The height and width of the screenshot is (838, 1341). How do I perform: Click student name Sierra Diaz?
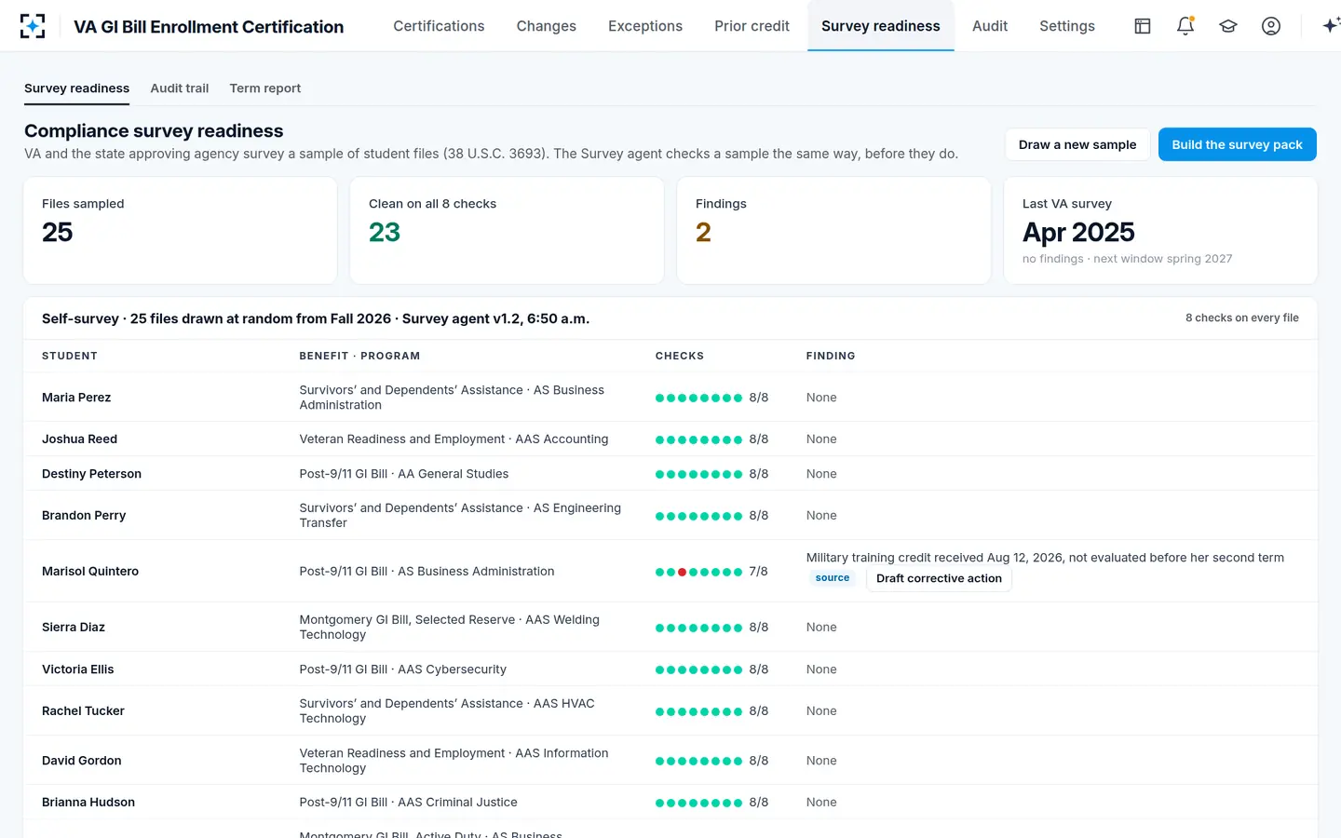74,628
